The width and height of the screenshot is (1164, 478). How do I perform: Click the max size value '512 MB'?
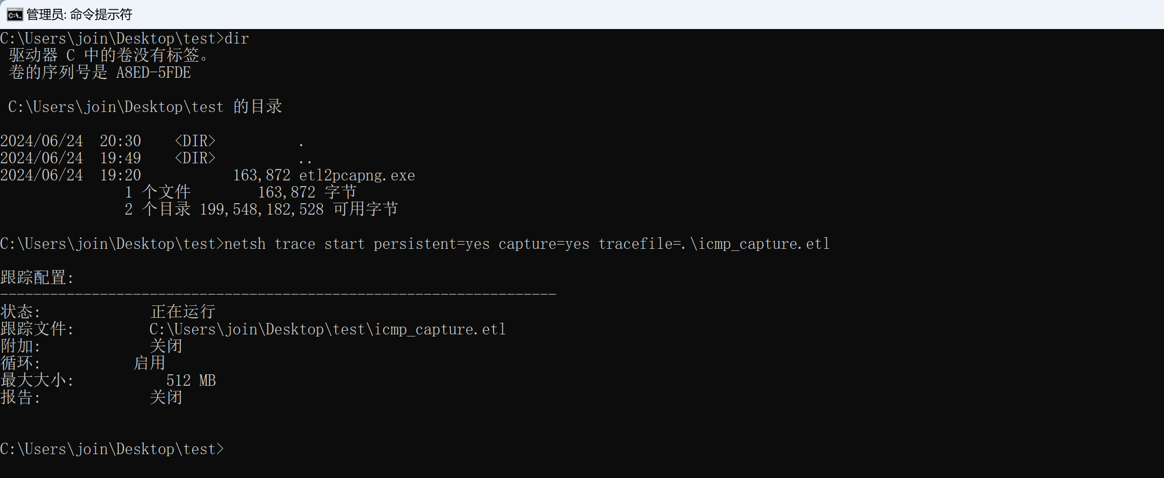(x=191, y=381)
